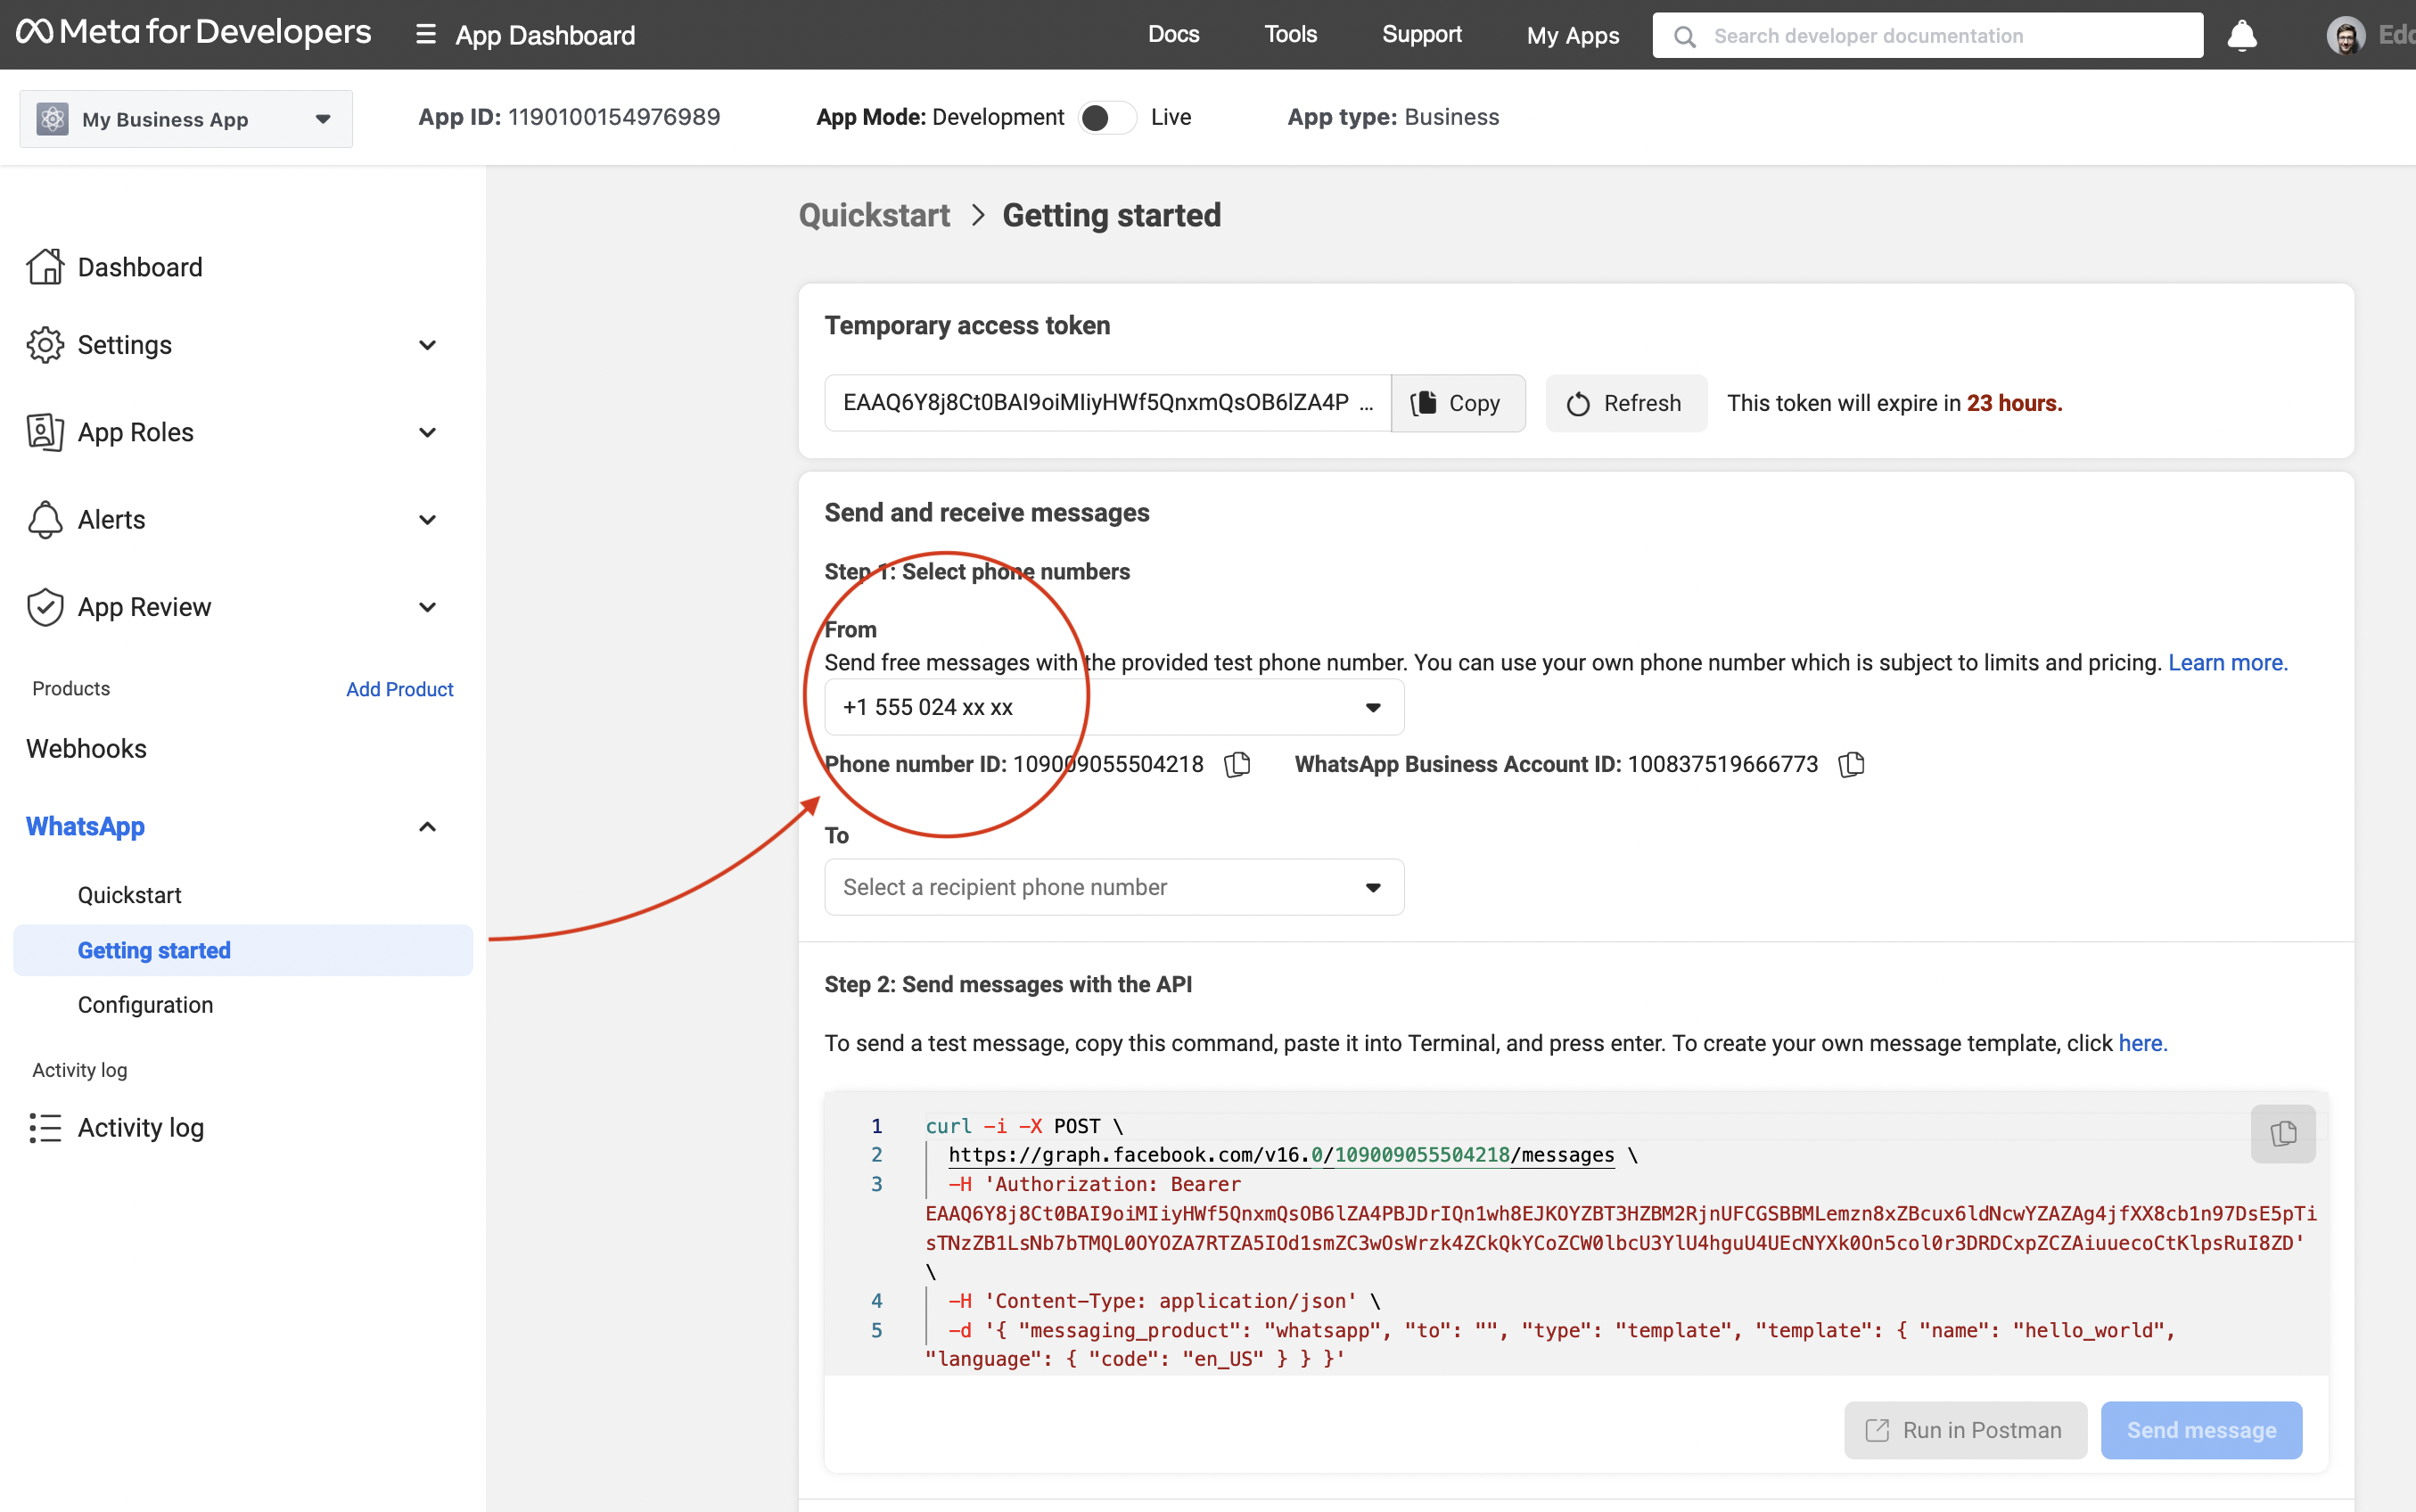Open the My Business App selector dropdown
Screen dimensions: 2416x1512
[x=186, y=119]
